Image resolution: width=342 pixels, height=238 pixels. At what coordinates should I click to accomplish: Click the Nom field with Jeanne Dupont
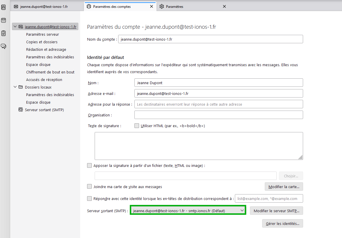point(219,83)
